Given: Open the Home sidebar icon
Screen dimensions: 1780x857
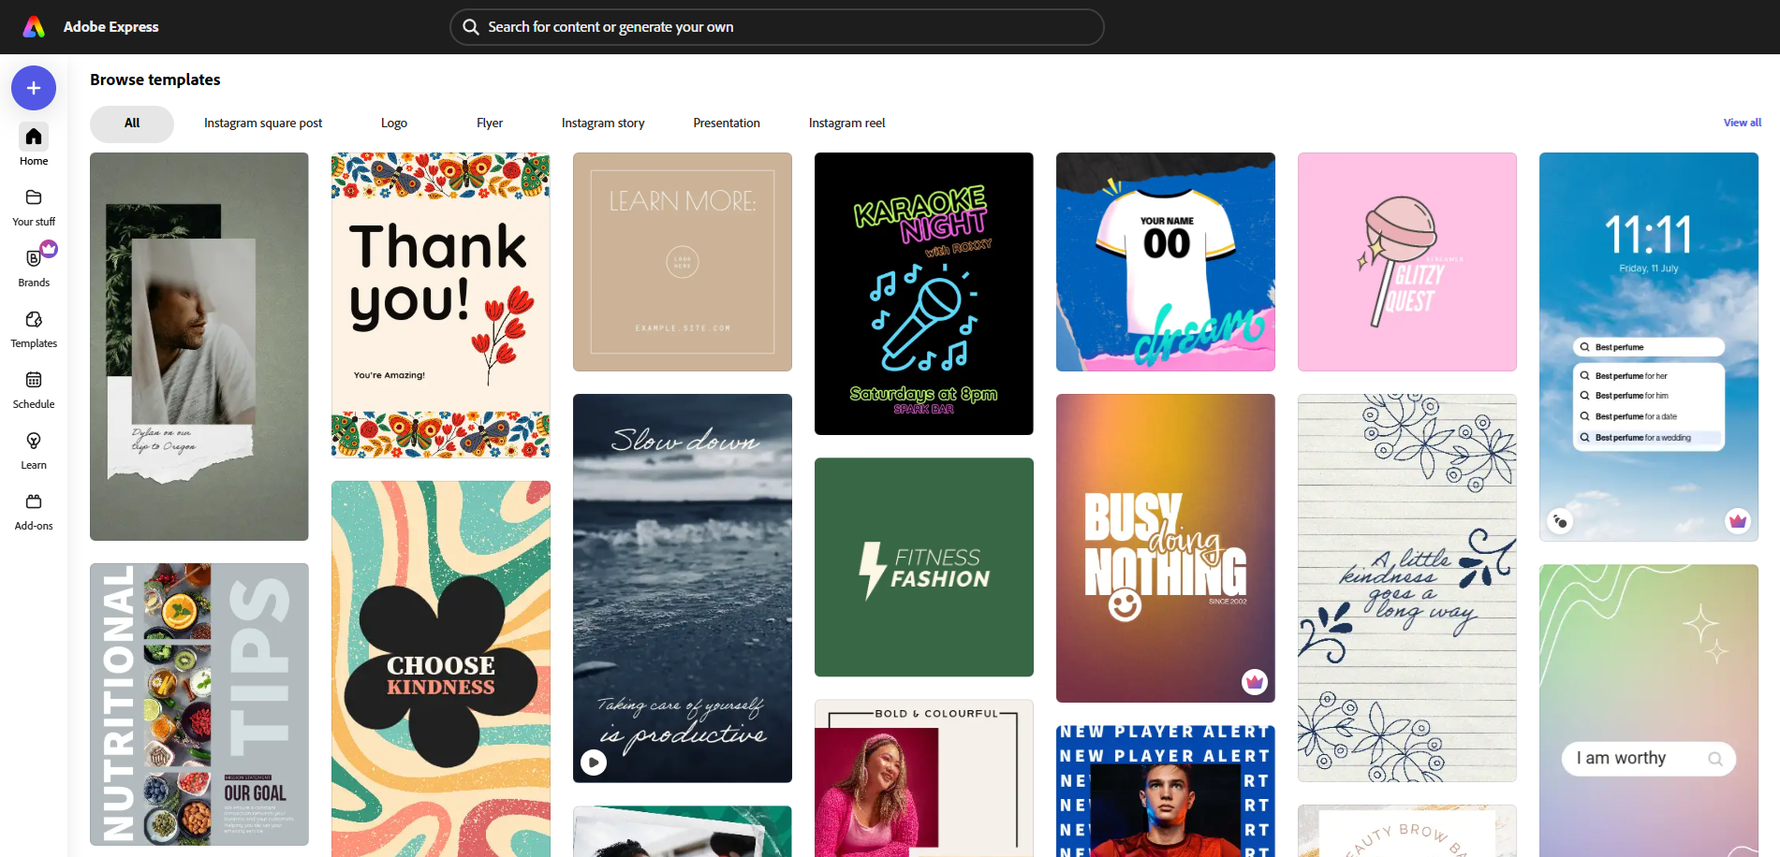Looking at the screenshot, I should [x=34, y=137].
